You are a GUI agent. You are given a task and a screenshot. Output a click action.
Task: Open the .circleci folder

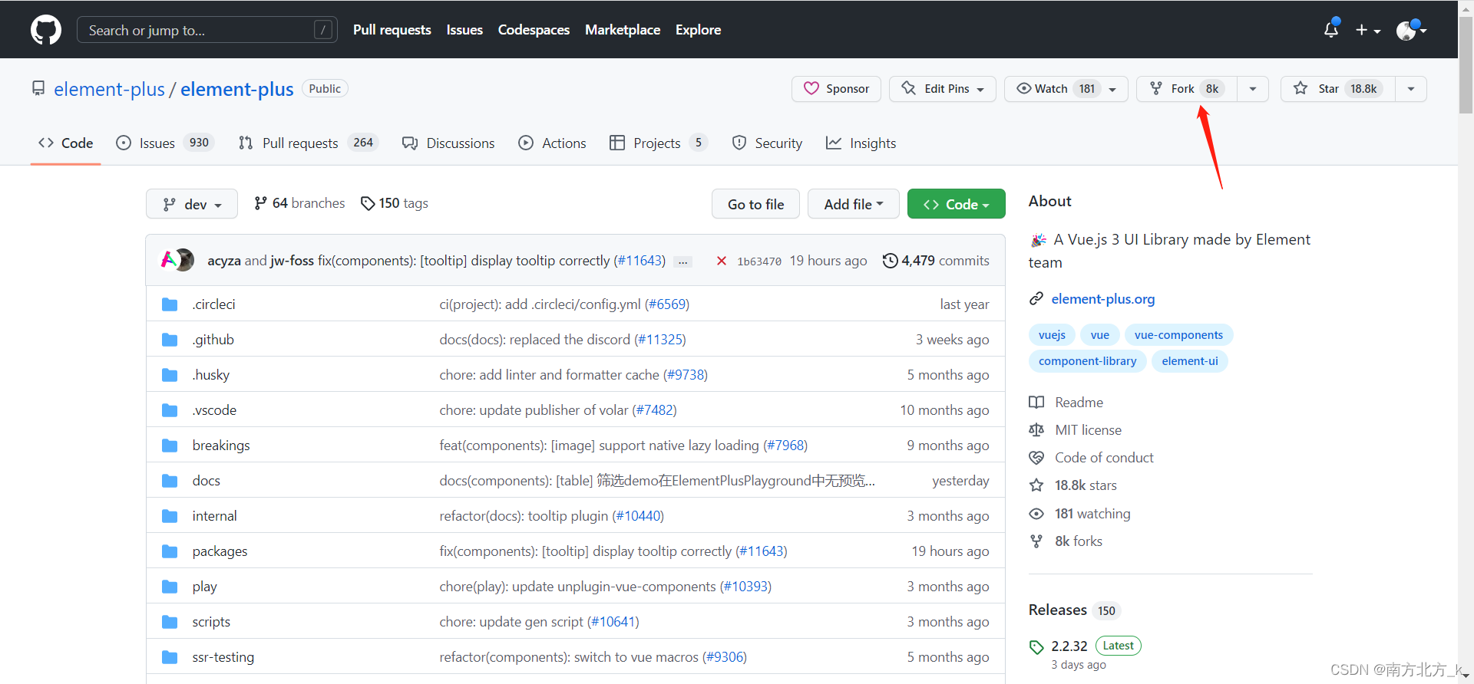click(x=214, y=304)
